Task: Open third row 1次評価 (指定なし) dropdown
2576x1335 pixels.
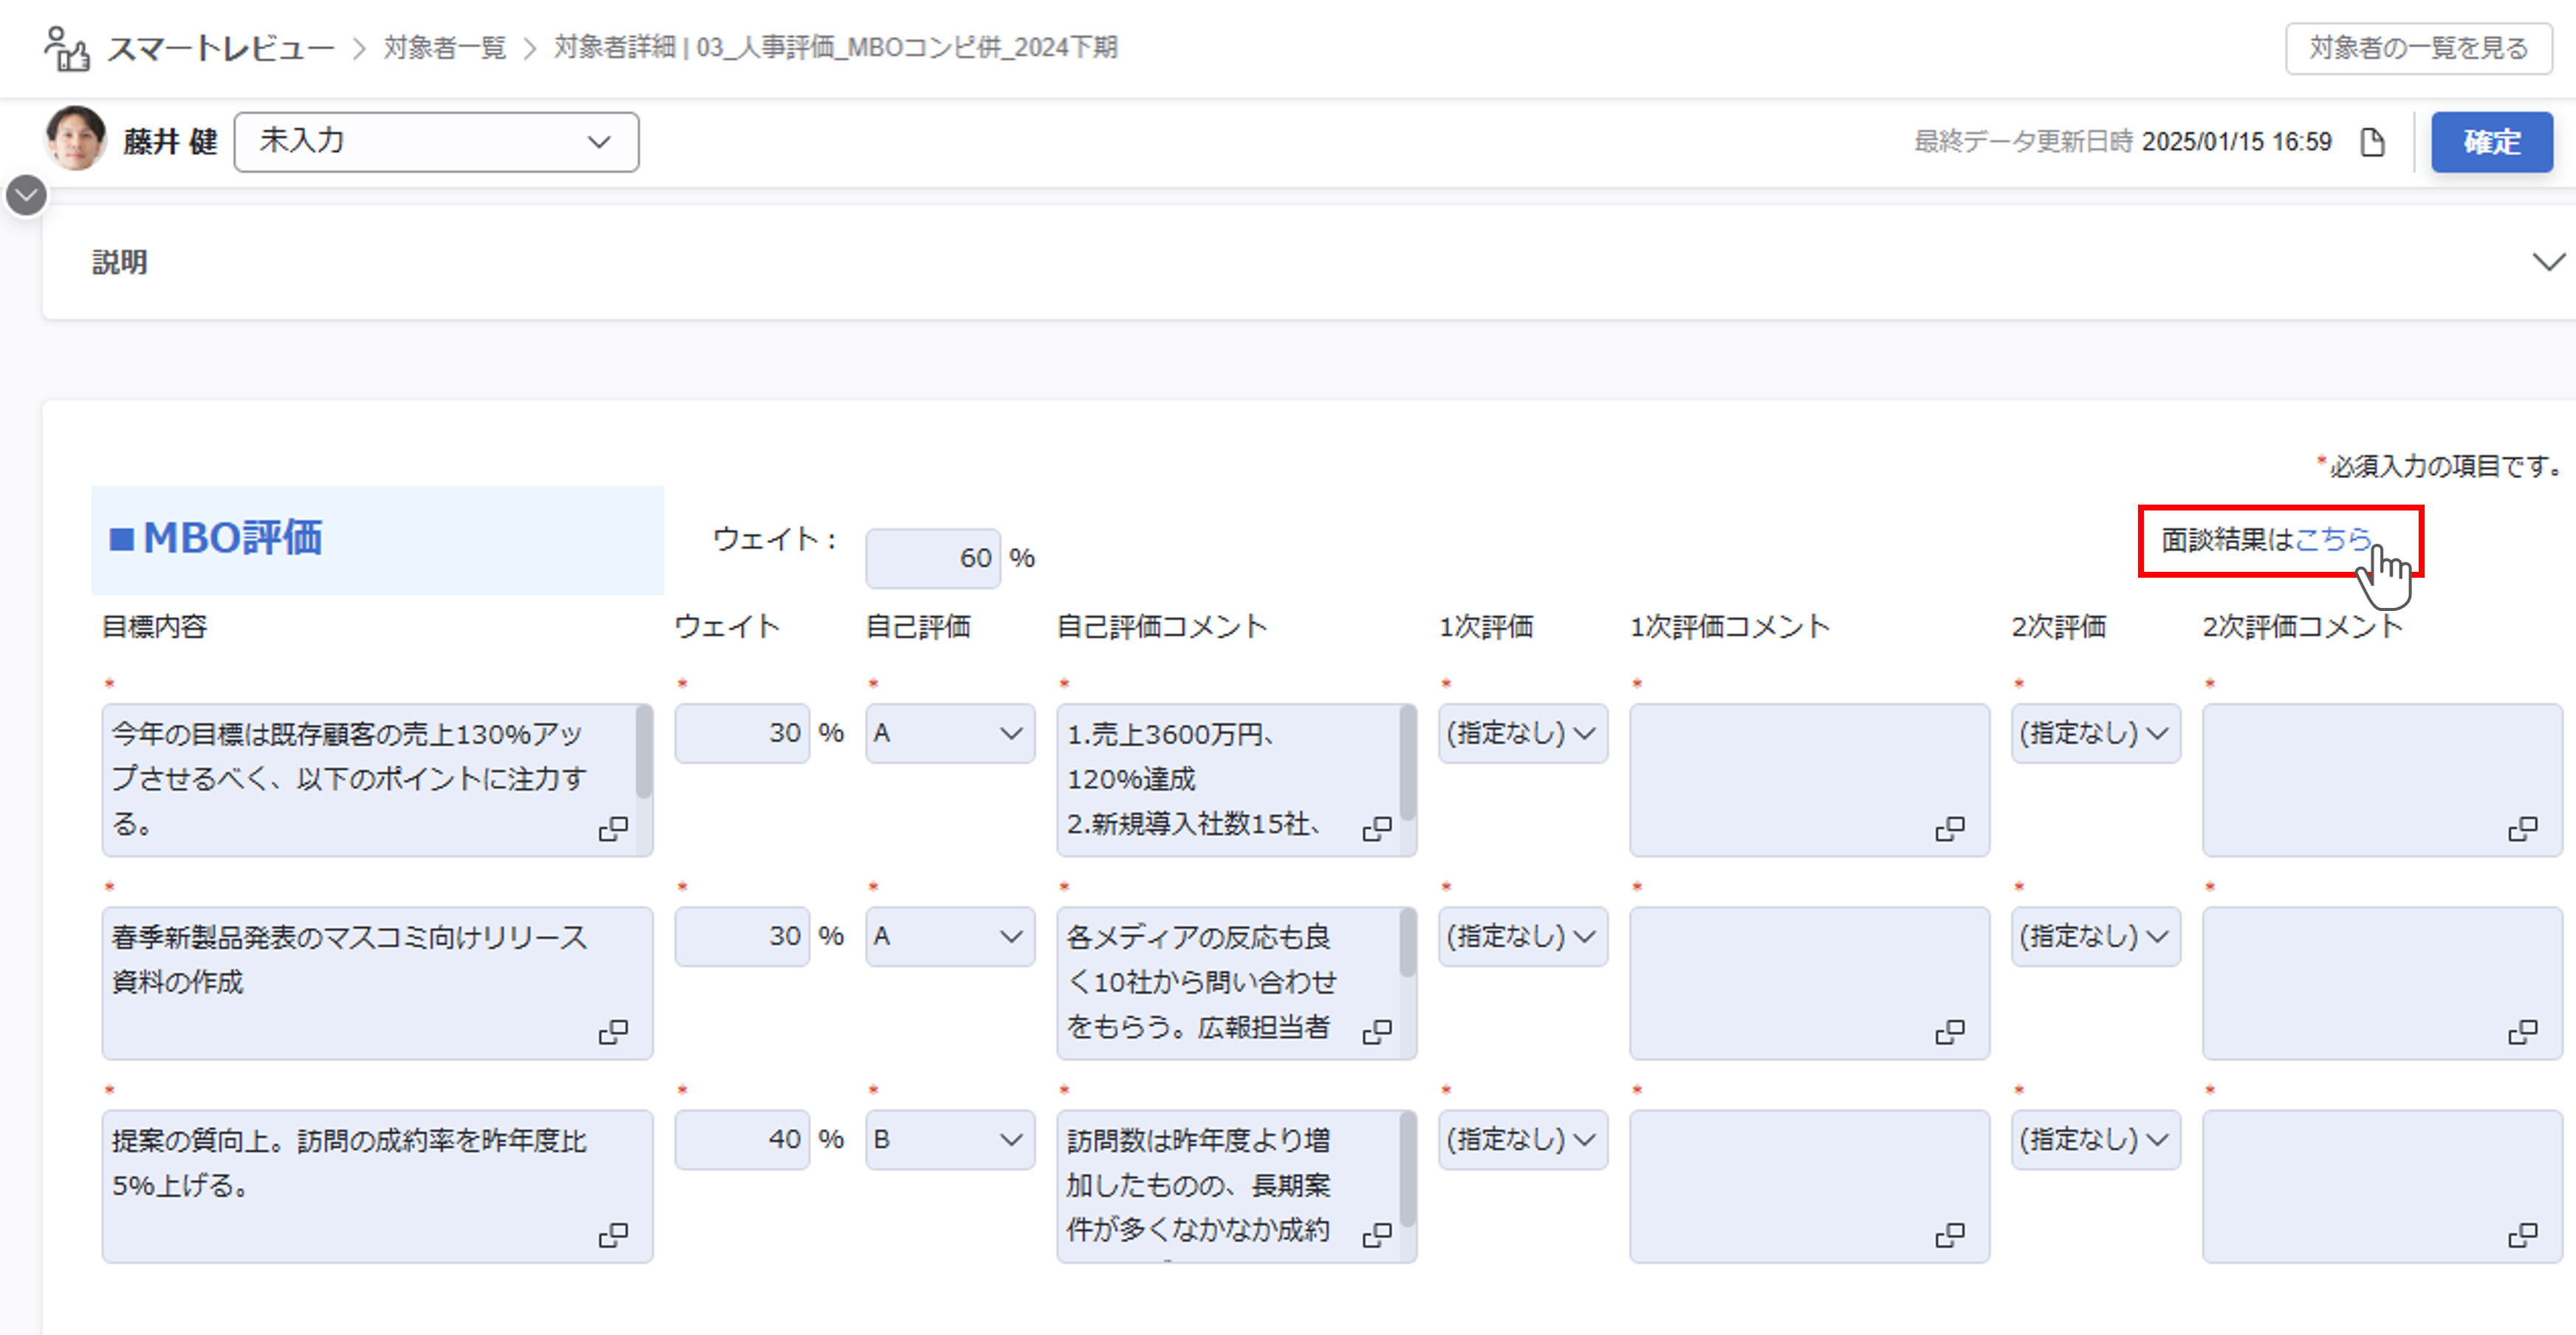Action: 1523,1139
